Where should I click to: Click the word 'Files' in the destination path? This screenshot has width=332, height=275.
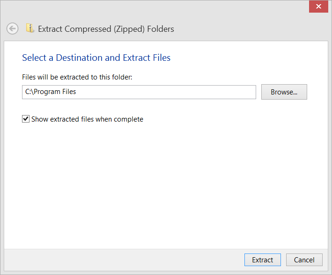click(x=69, y=92)
